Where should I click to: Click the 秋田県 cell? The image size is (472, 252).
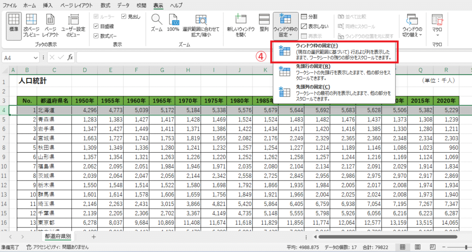point(54,148)
